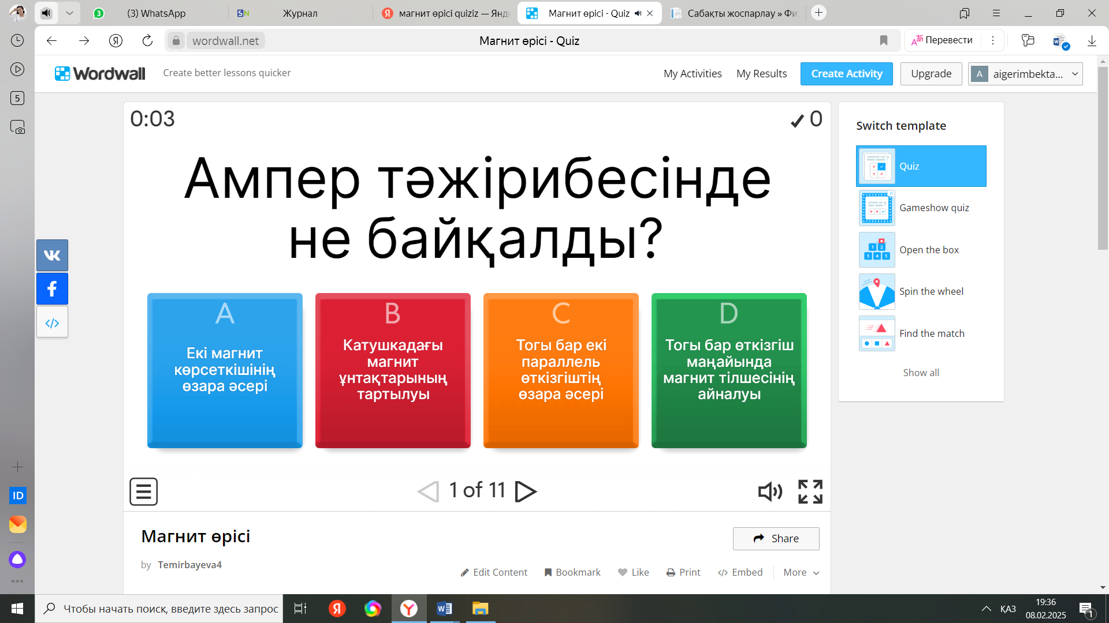Viewport: 1109px width, 623px height.
Task: Mute the Магнит өрісі tab audio
Action: click(638, 13)
